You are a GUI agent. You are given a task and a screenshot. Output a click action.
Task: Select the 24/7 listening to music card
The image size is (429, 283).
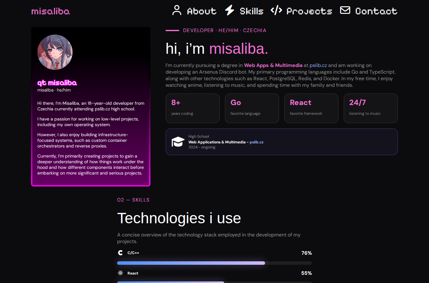click(x=371, y=108)
